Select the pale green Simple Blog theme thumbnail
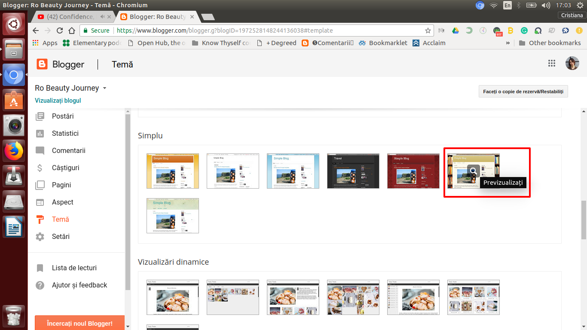Viewport: 587px width, 330px height. 173,216
